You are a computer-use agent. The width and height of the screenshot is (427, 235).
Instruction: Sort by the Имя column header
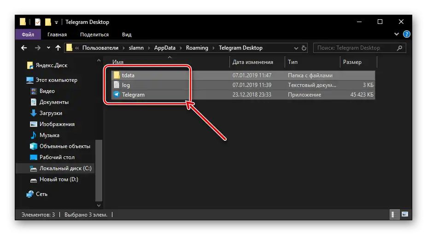click(118, 62)
